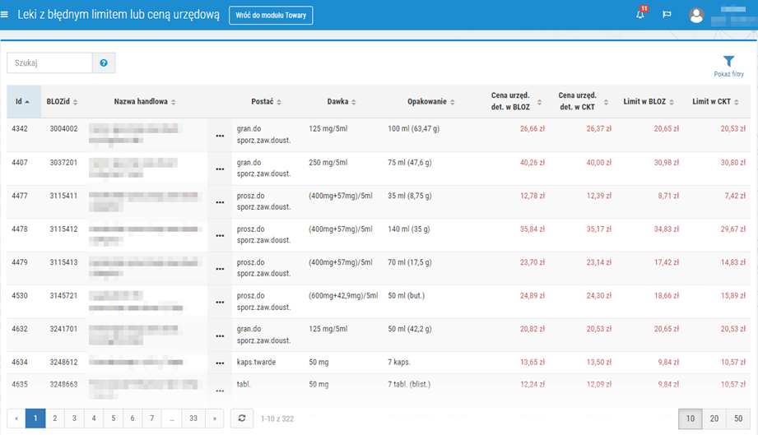The height and width of the screenshot is (435, 758).
Task: Sort by Cena urzęd. det. w BLOZ
Action: (515, 101)
